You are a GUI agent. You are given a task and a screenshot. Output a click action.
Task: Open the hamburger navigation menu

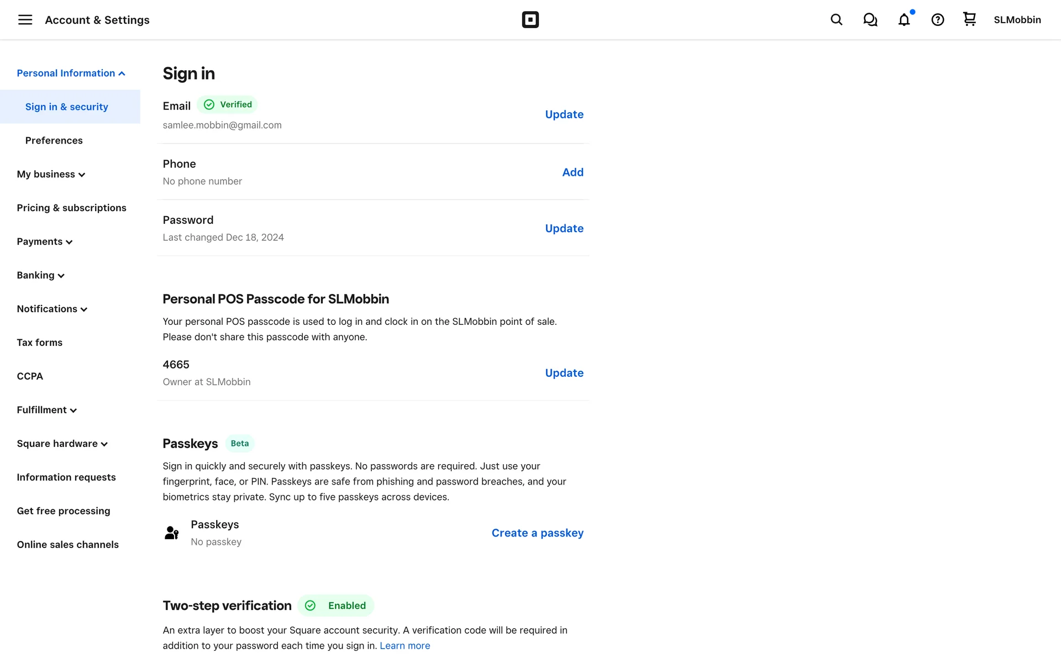pos(25,20)
